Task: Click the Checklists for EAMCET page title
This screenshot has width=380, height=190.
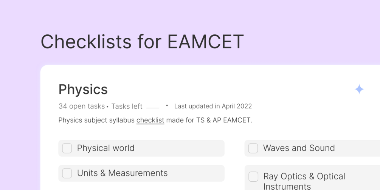Action: 142,42
